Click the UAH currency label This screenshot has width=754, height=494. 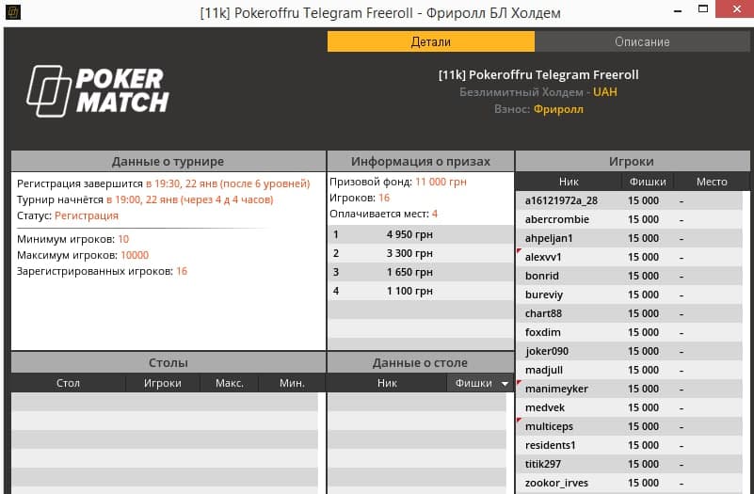tap(605, 92)
